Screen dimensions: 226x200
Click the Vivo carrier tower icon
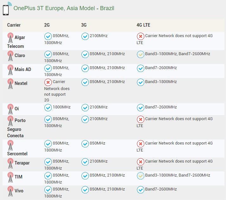pyautogui.click(x=10, y=191)
